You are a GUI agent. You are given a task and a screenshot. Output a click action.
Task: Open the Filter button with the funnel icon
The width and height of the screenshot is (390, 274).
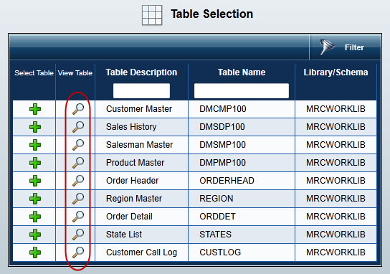coord(345,47)
